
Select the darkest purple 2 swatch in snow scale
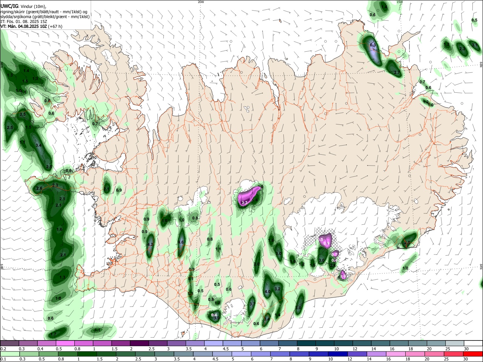(x=139, y=343)
